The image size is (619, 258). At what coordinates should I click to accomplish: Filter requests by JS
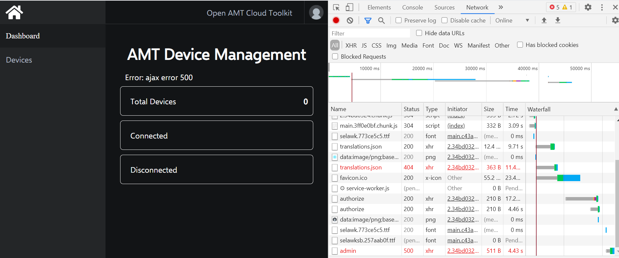[364, 46]
